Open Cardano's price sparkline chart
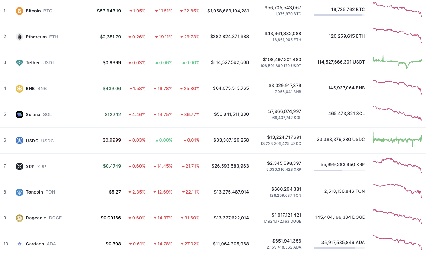The height and width of the screenshot is (256, 426). (398, 243)
